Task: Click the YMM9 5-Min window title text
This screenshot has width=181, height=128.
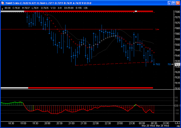Action: (x=48, y=3)
